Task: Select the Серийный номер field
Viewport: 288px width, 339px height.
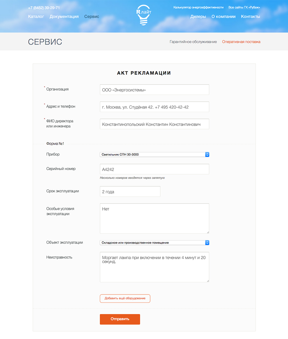Action: tap(154, 169)
